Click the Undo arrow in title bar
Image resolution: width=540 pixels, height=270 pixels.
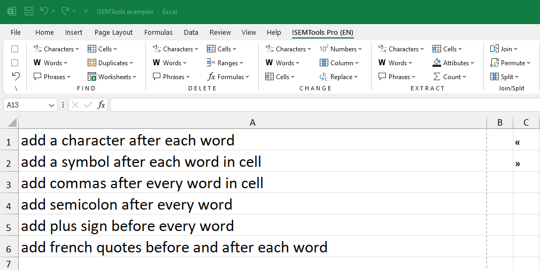(x=44, y=11)
